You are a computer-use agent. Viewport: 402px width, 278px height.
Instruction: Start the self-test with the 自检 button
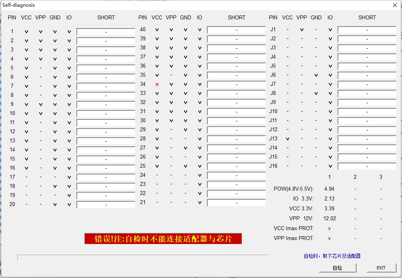click(338, 268)
